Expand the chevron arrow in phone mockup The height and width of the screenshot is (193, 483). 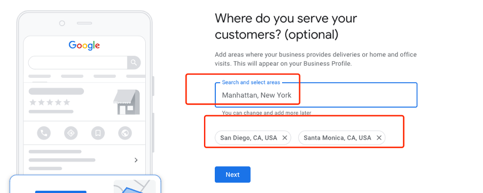tap(136, 160)
